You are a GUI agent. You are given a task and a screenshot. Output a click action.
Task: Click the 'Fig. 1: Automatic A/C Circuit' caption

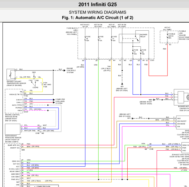(98, 18)
